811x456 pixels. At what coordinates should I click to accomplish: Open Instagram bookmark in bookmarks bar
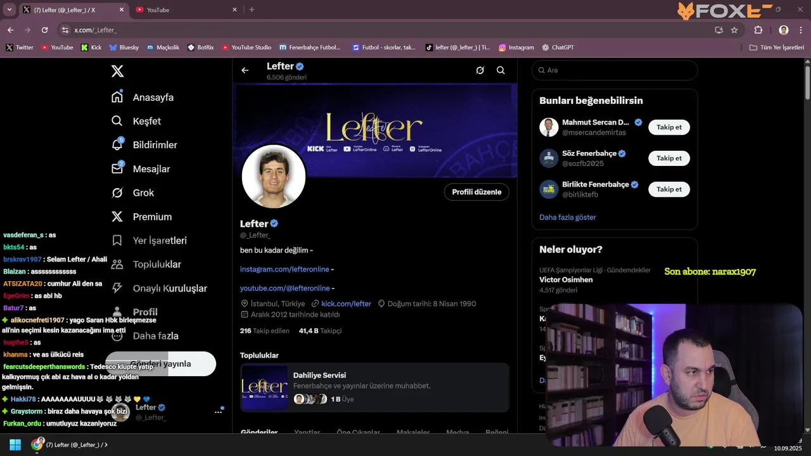click(x=516, y=47)
